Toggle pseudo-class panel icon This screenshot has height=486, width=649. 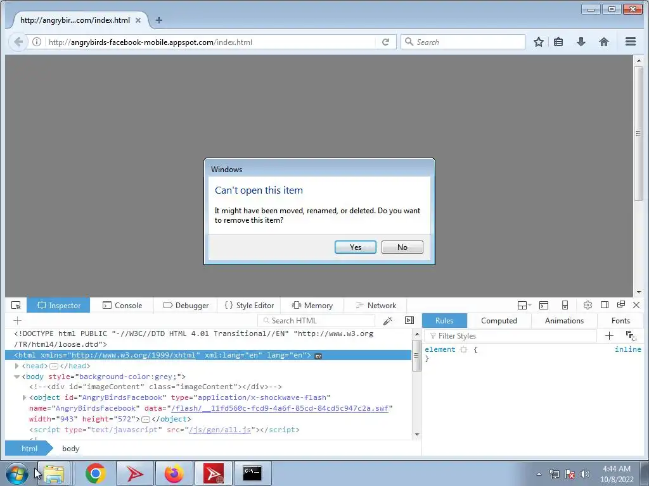coord(631,336)
